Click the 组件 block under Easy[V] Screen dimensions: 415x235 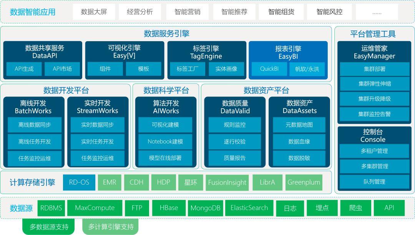click(x=105, y=69)
